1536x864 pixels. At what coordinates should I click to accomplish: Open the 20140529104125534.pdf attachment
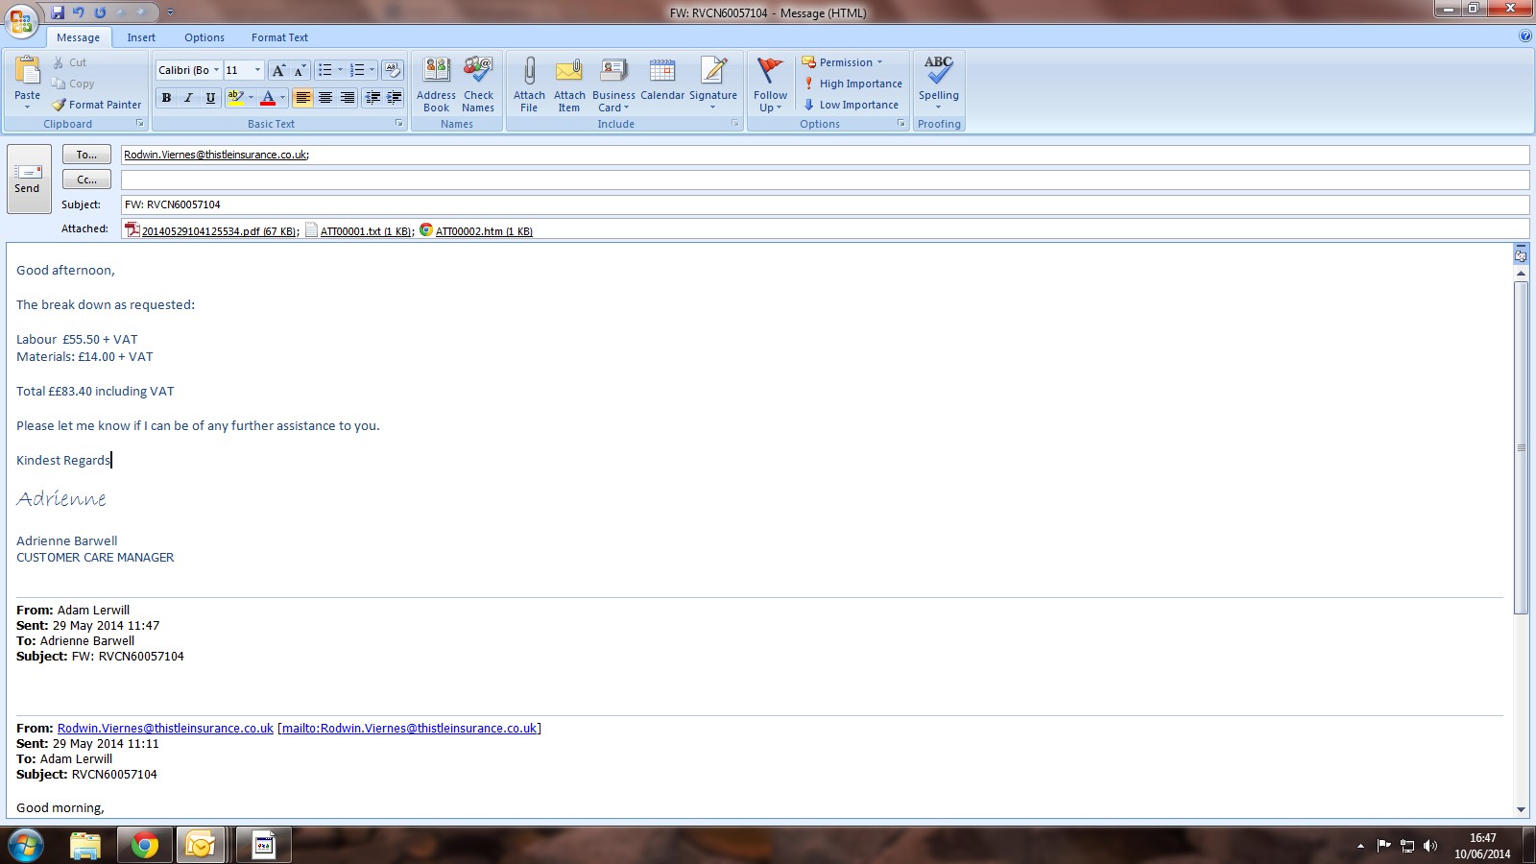[x=218, y=231]
